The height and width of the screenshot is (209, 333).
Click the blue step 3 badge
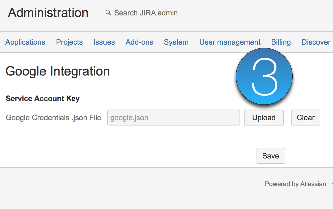[x=264, y=76]
